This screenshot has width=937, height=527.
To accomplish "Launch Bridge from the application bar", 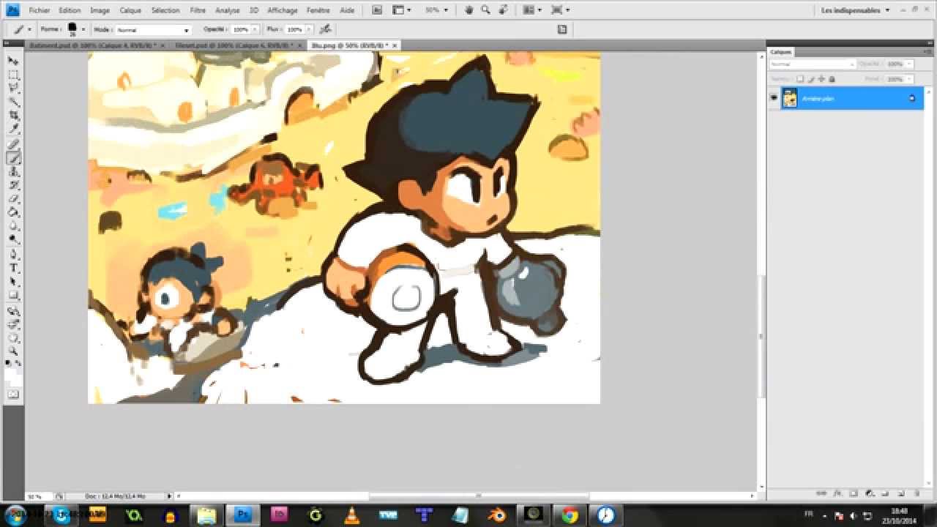I will 377,10.
